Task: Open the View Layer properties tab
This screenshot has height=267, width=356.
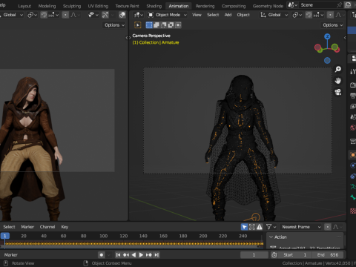Action: coord(353,107)
